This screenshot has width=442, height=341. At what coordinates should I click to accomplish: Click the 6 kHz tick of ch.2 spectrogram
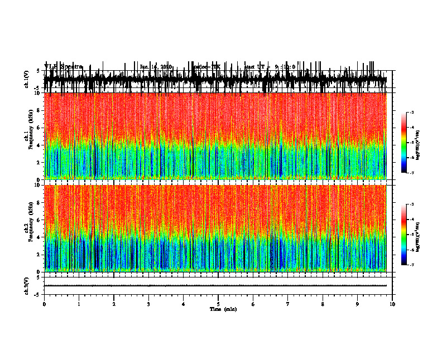[x=39, y=220]
